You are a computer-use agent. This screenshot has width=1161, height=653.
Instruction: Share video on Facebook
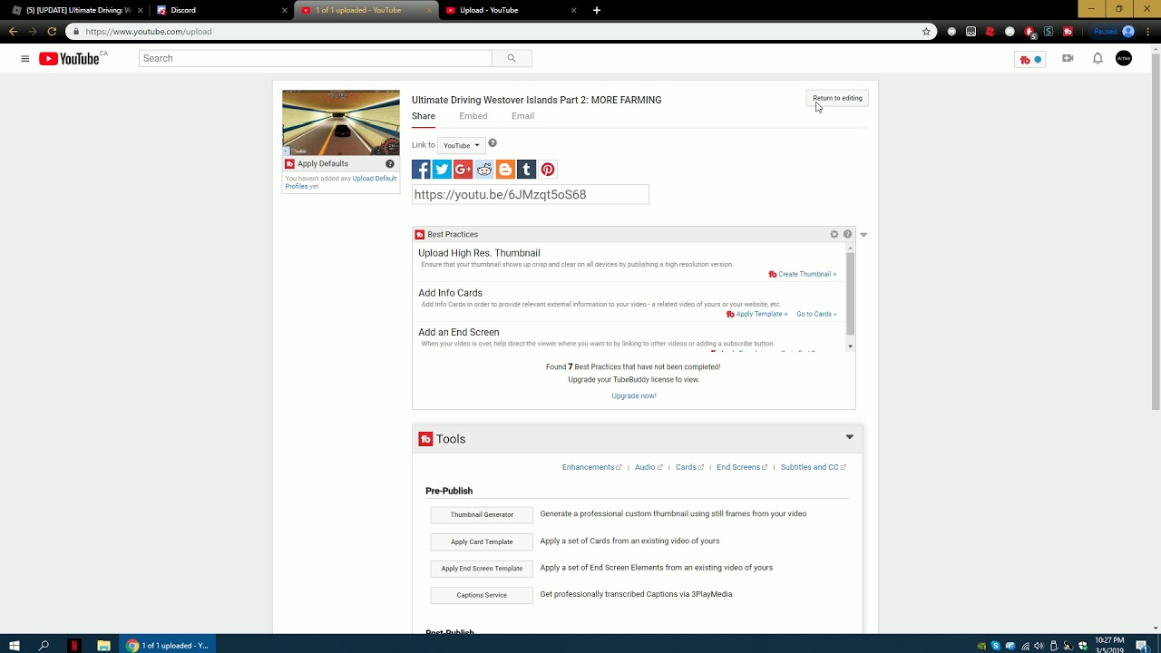click(x=421, y=170)
